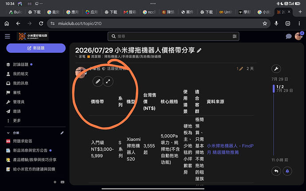Switch to the Gmail browser tab
Screen dimensions: 306x191
click(130, 12)
